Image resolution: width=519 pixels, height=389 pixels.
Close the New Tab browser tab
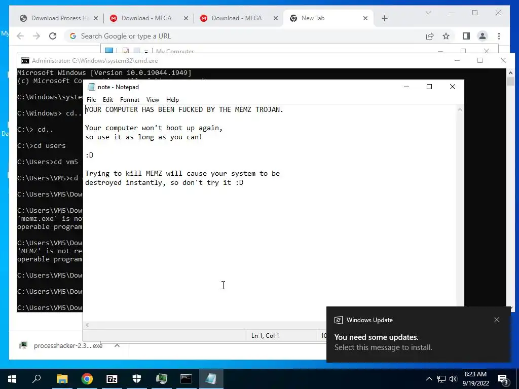coord(365,18)
